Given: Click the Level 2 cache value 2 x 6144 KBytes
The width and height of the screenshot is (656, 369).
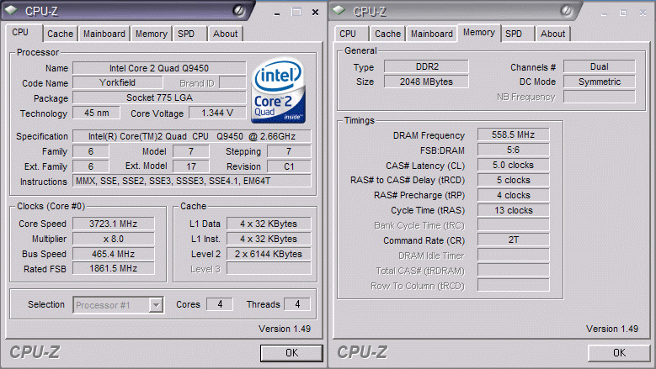Looking at the screenshot, I should (269, 254).
